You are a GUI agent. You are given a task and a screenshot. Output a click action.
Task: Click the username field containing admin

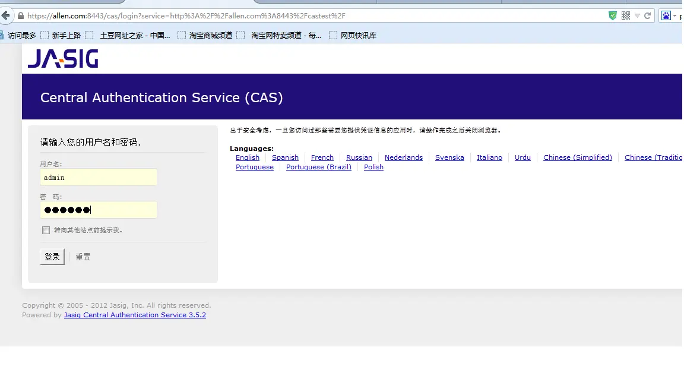pyautogui.click(x=99, y=177)
